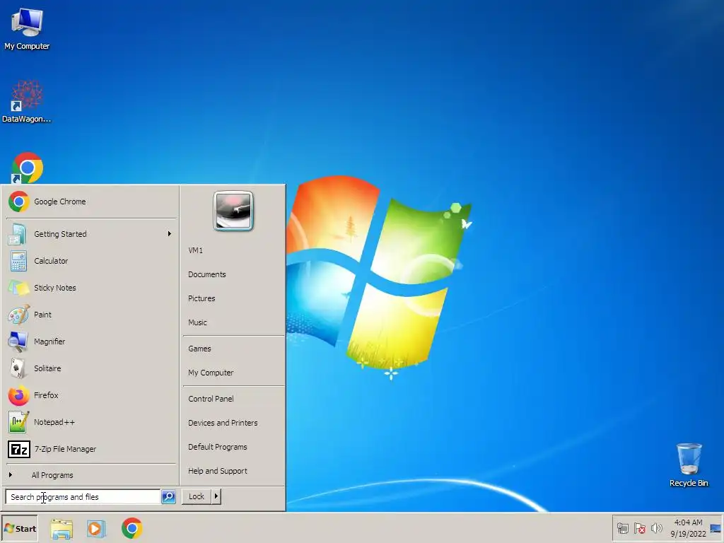Open Google Chrome from Start menu list

coord(91,202)
